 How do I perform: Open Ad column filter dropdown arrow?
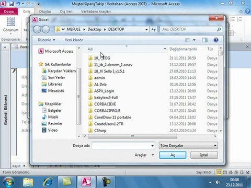coord(165,49)
